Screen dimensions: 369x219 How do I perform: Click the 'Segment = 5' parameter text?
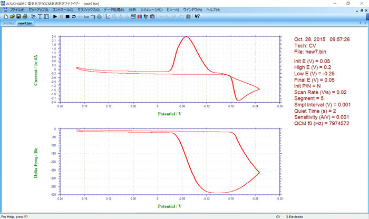tap(309, 98)
